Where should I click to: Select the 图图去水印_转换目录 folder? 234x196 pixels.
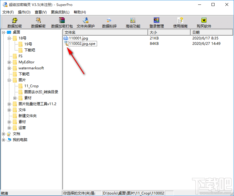coord(41,92)
